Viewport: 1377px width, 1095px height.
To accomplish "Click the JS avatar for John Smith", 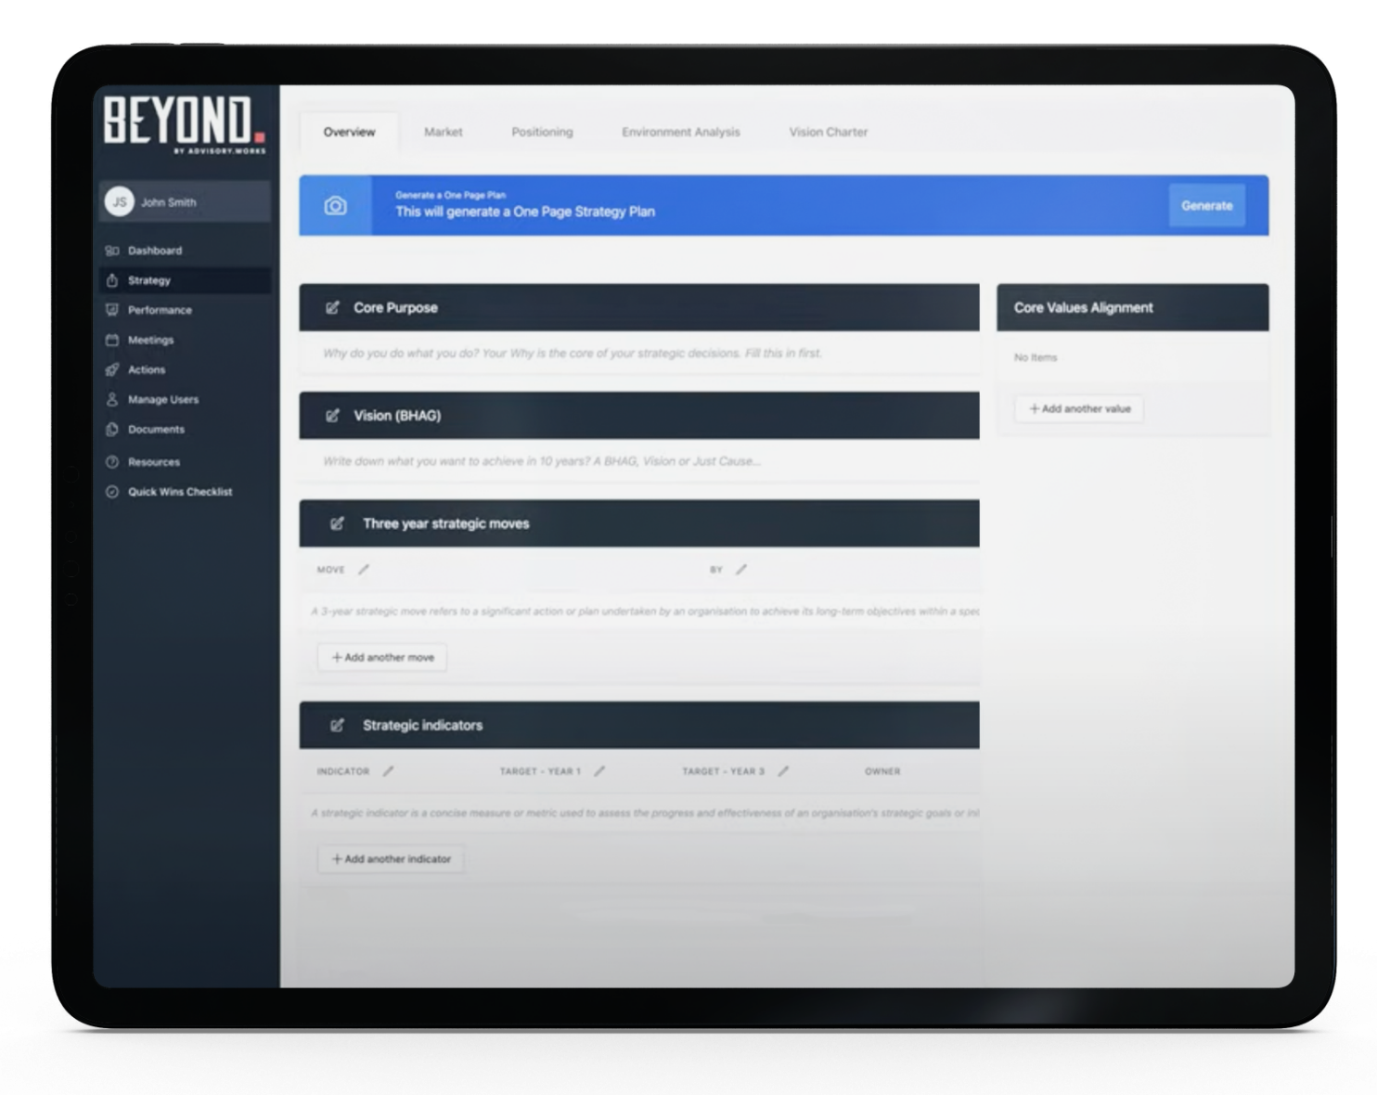I will point(120,201).
